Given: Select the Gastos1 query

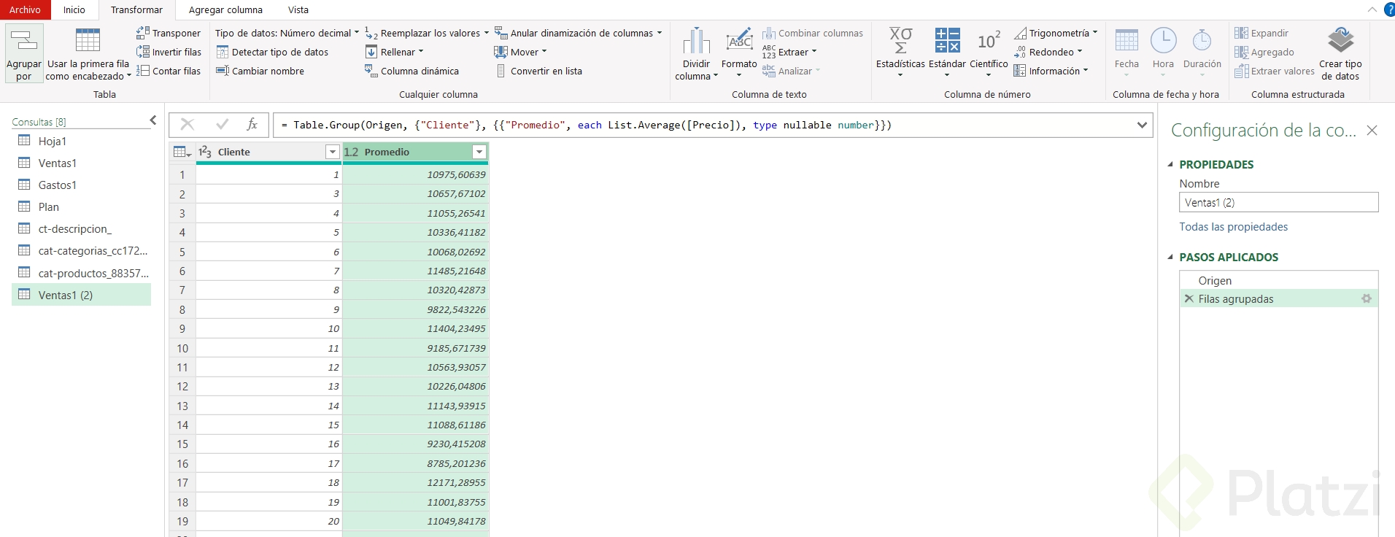Looking at the screenshot, I should pyautogui.click(x=82, y=185).
